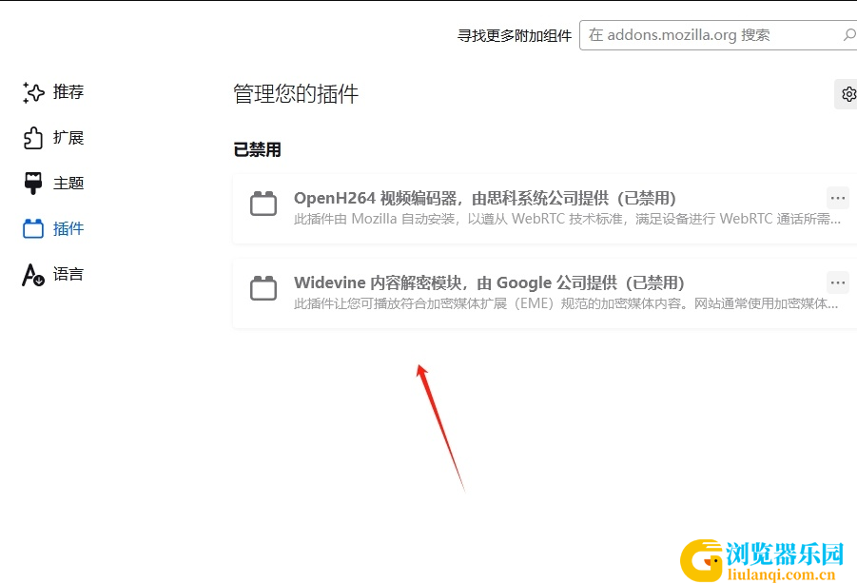Click Widevine description mentioning EME
This screenshot has height=584, width=857.
click(566, 303)
